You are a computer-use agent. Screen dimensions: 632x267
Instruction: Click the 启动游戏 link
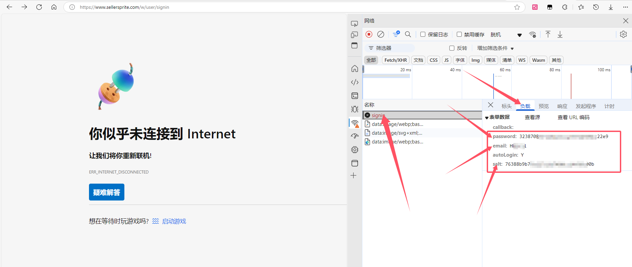click(174, 221)
